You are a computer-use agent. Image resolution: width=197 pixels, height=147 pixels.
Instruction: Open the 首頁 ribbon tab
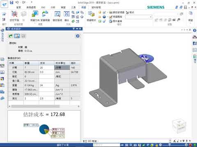[x=18, y=7]
